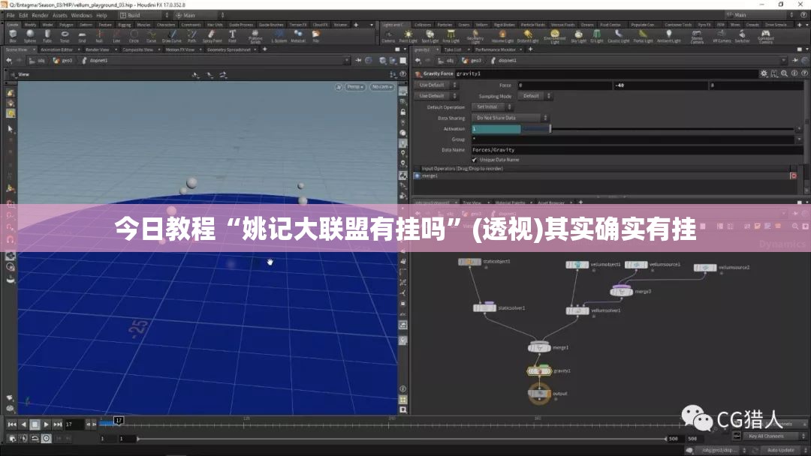Select the Circle shelf tool
Viewport: 811px width, 456px height.
click(134, 36)
